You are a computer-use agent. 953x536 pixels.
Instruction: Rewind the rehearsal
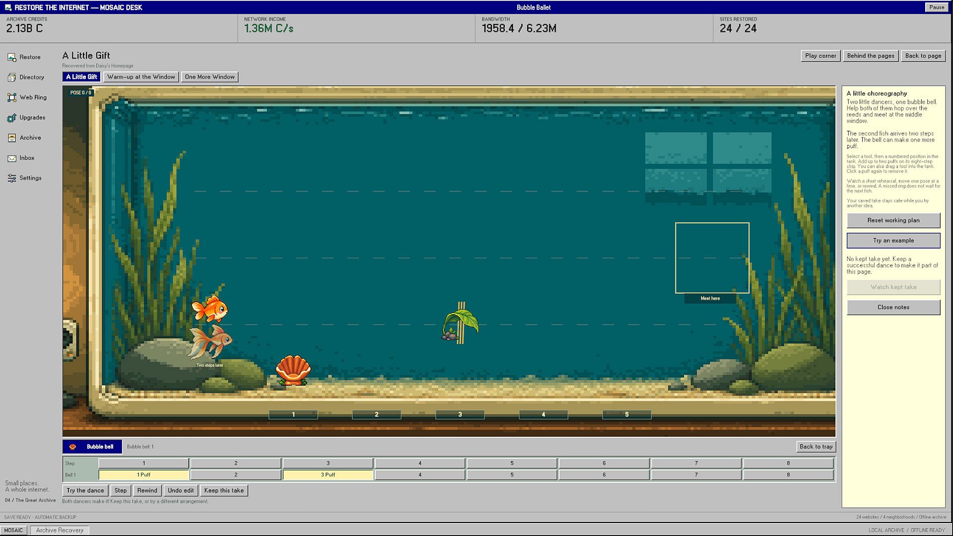click(x=147, y=490)
